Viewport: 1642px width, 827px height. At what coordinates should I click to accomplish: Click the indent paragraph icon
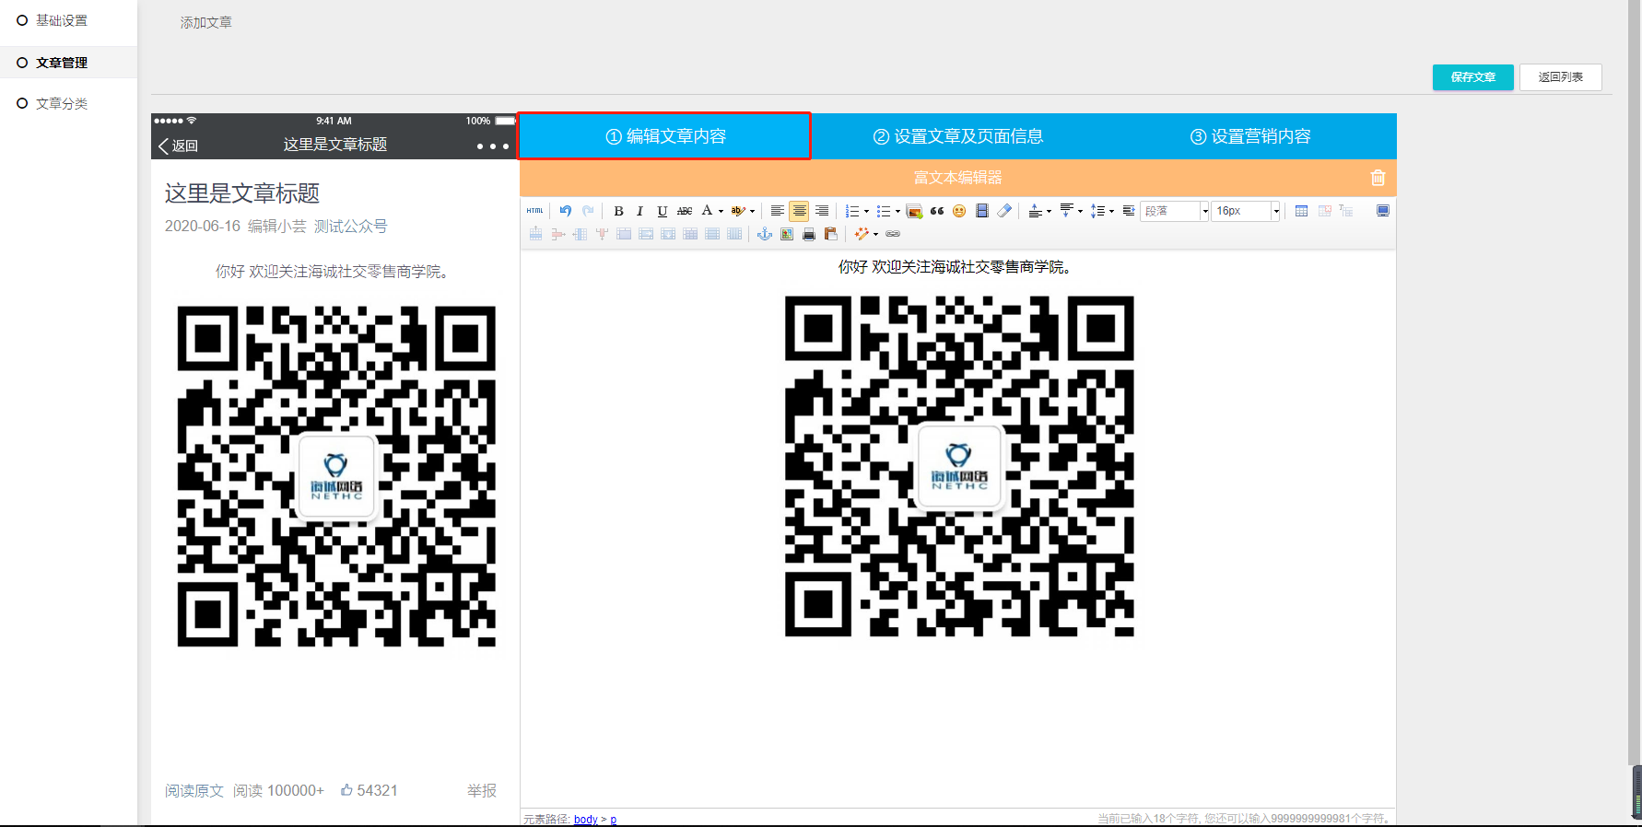(1129, 211)
